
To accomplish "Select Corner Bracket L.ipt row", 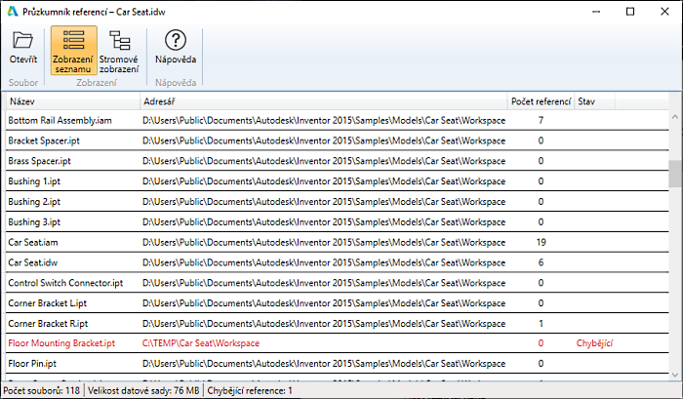I will click(338, 303).
